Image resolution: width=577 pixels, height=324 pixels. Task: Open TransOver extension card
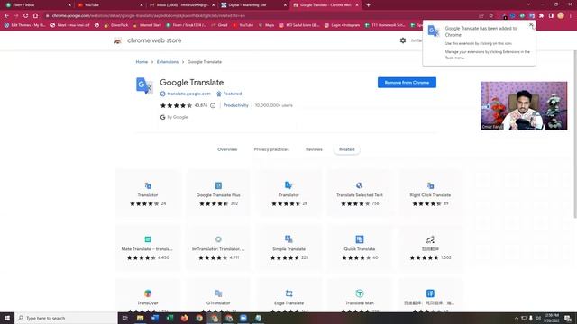[148, 296]
